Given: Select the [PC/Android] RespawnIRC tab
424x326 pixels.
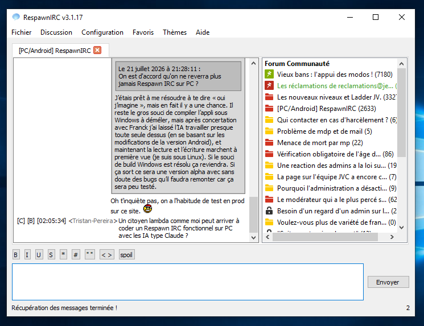Looking at the screenshot, I should [x=55, y=50].
